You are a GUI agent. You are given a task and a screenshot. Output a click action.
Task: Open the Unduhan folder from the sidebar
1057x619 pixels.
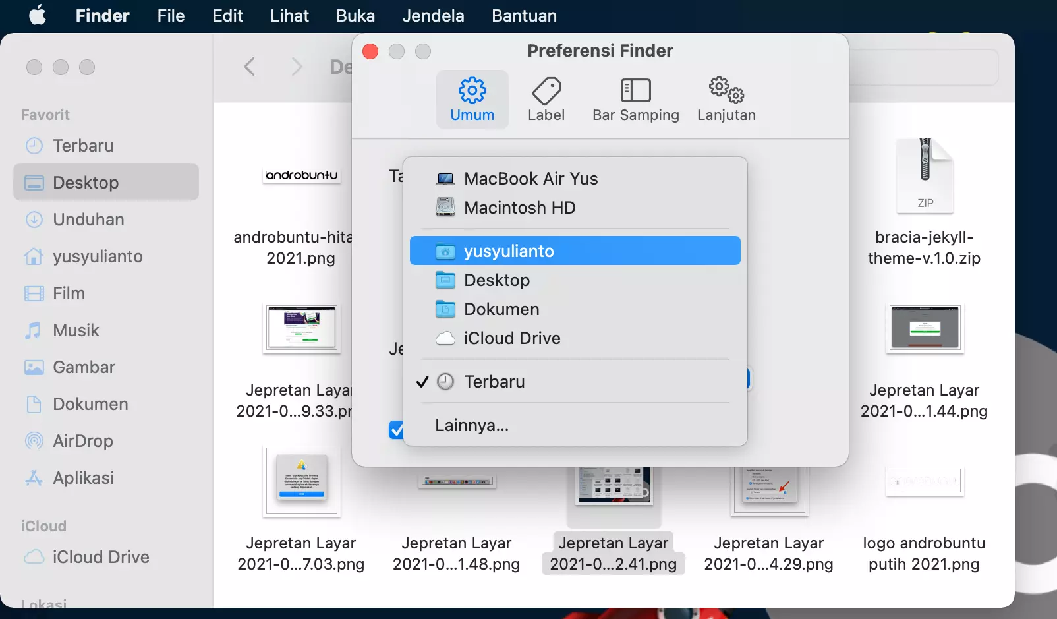point(88,220)
